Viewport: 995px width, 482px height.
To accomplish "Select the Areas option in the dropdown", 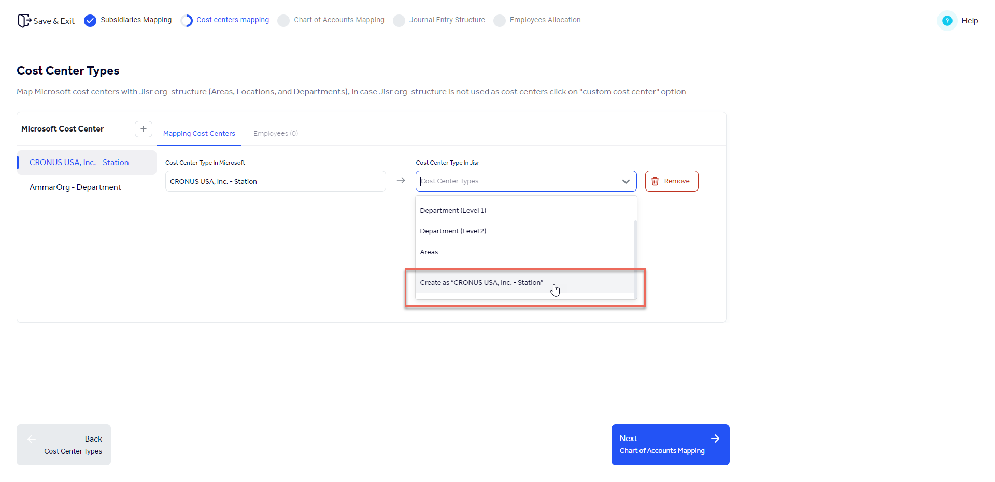I will click(429, 252).
